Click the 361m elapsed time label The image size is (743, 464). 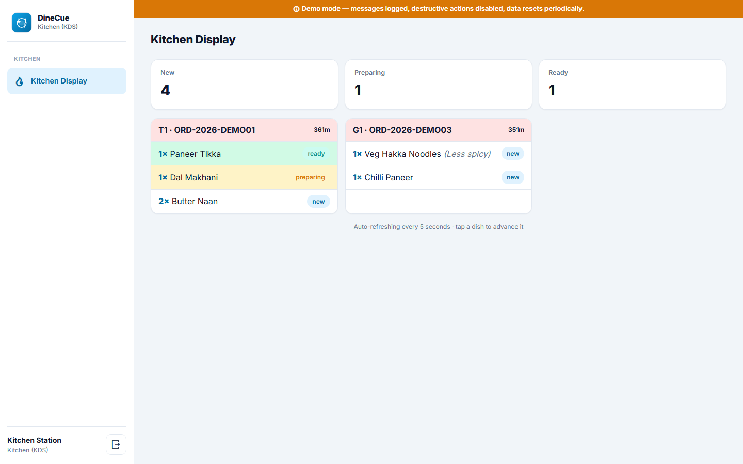point(322,130)
